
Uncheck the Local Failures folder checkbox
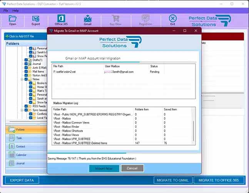(31, 118)
